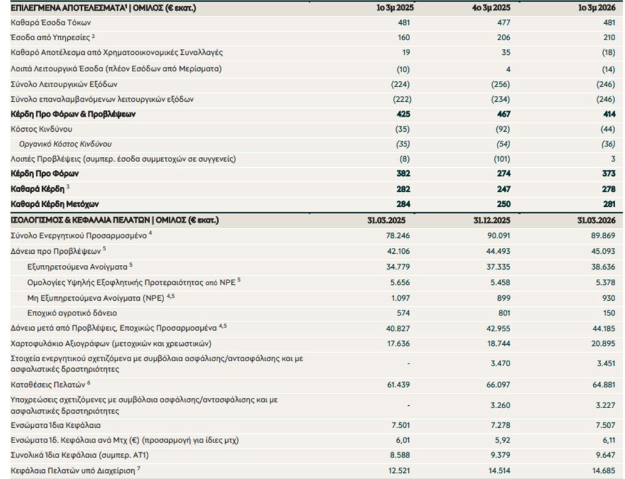Image resolution: width=625 pixels, height=479 pixels.
Task: Select the value 14.685 in the last row
Action: [601, 470]
